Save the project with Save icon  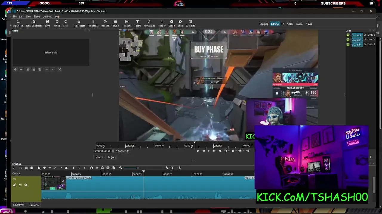(47, 23)
